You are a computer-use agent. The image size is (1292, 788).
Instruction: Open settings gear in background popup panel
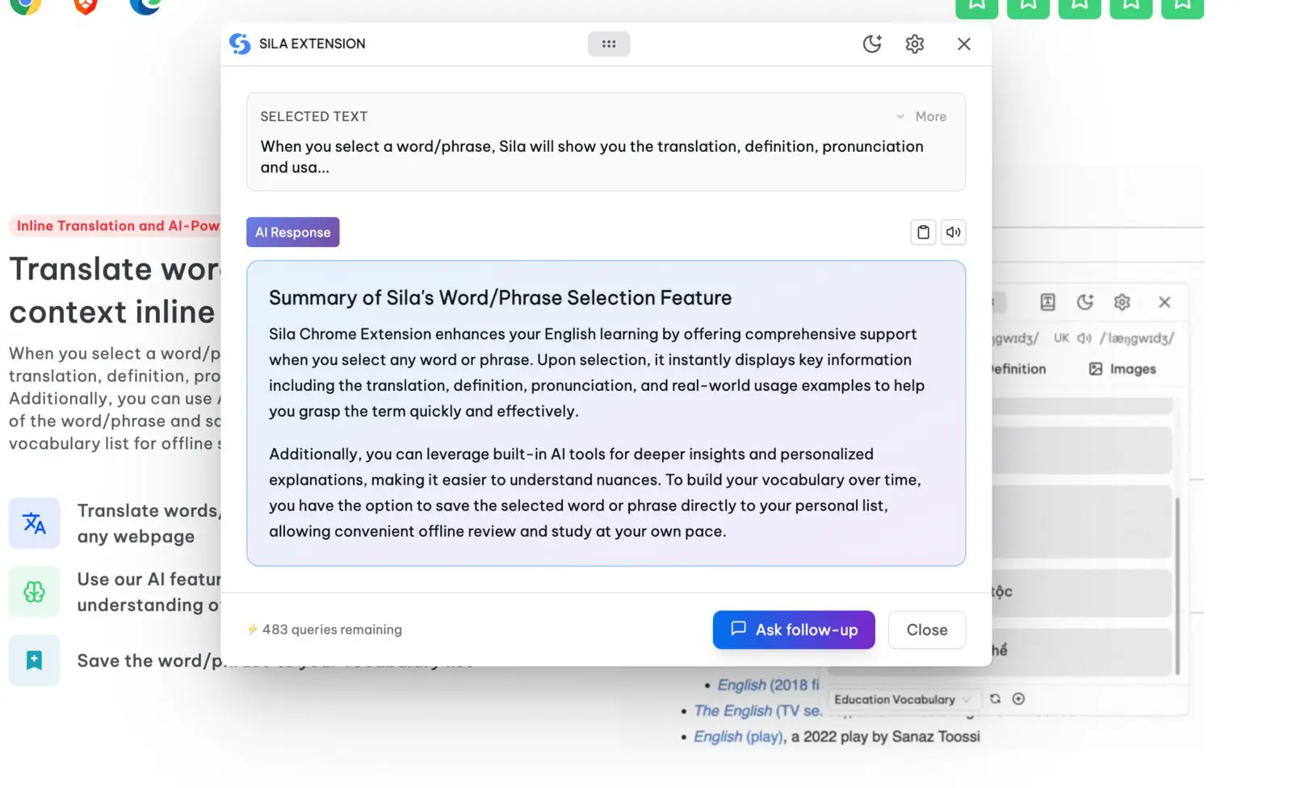[1122, 302]
